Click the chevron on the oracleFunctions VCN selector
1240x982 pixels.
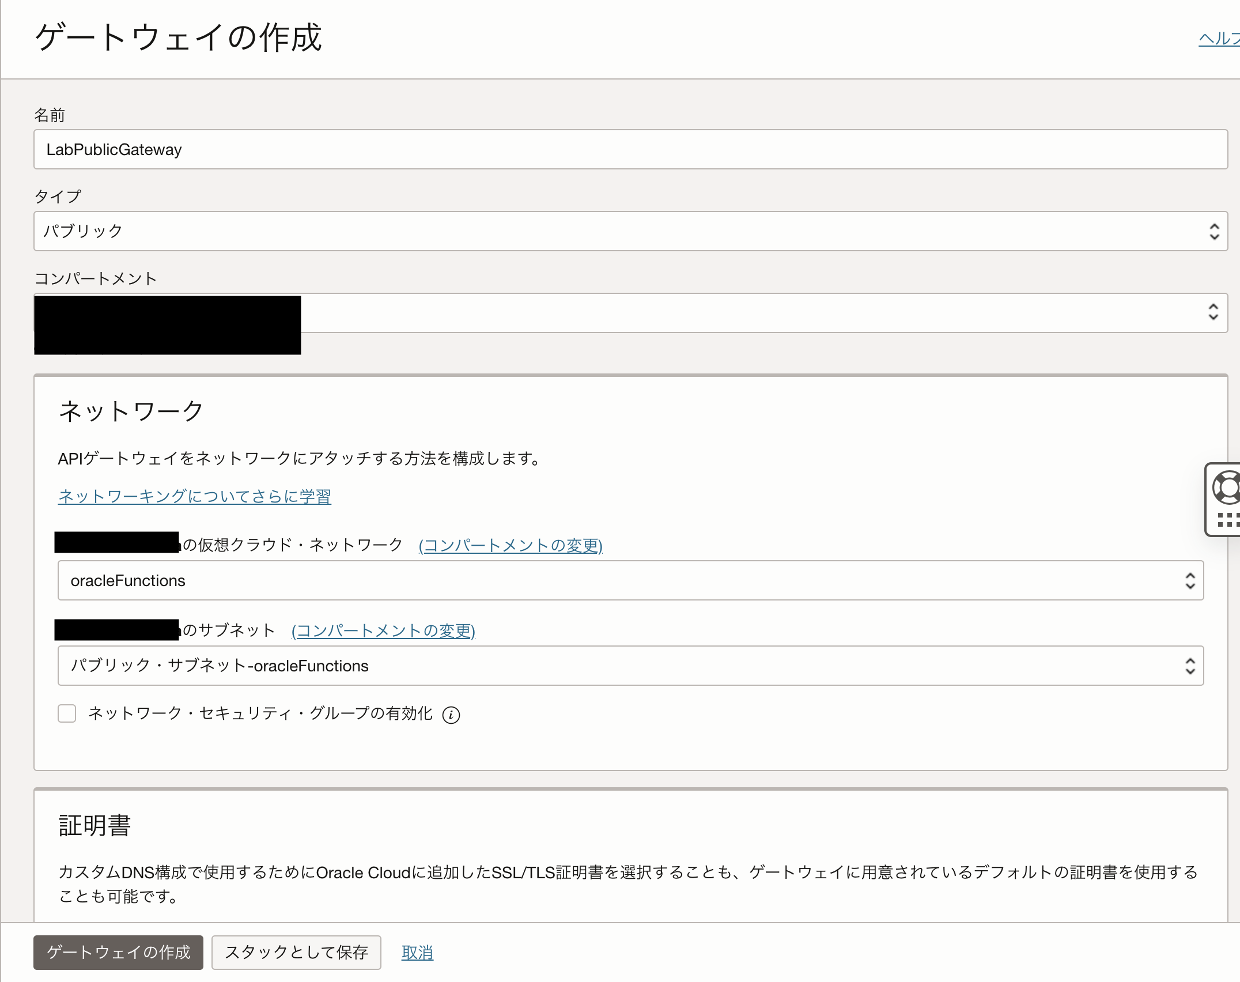1189,580
